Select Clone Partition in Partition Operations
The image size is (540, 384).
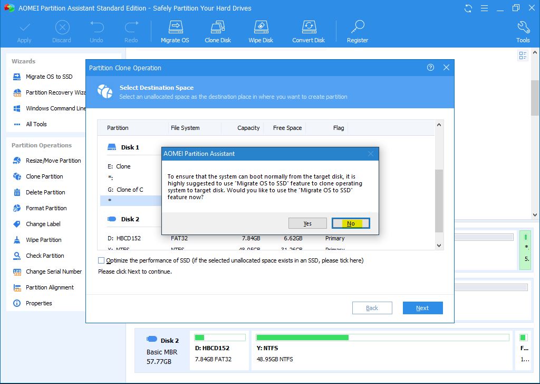pos(44,176)
